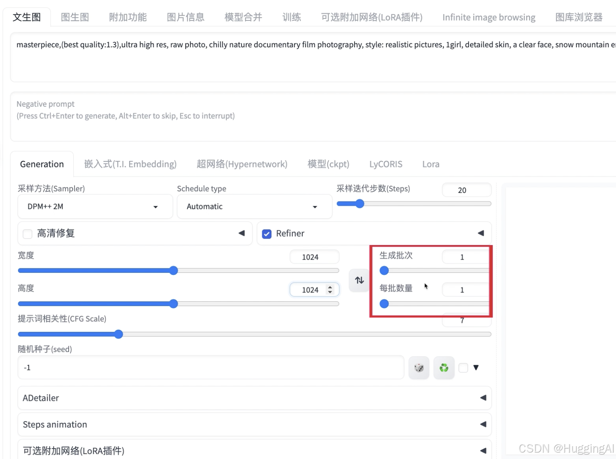This screenshot has height=459, width=616.
Task: Open the Schedule type dropdown
Action: (x=254, y=207)
